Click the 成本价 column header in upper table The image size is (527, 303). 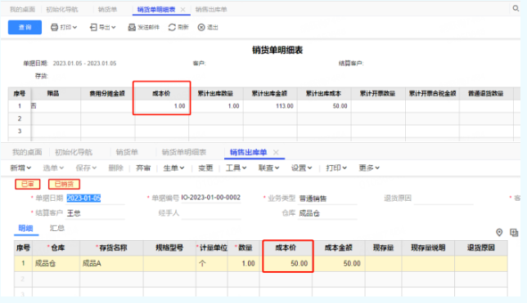pos(161,93)
